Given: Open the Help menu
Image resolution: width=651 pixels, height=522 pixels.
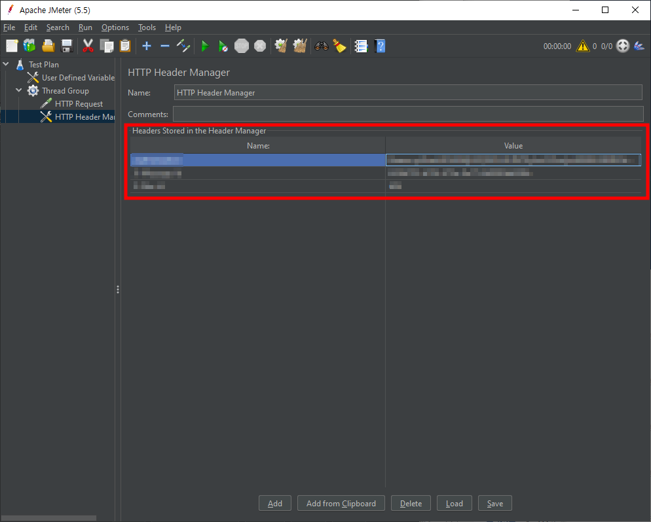Looking at the screenshot, I should 173,27.
